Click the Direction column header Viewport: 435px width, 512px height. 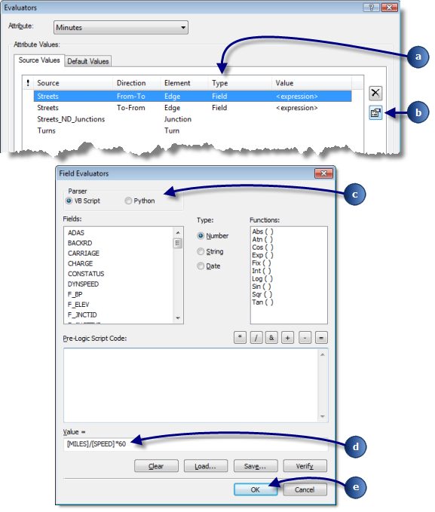(137, 83)
